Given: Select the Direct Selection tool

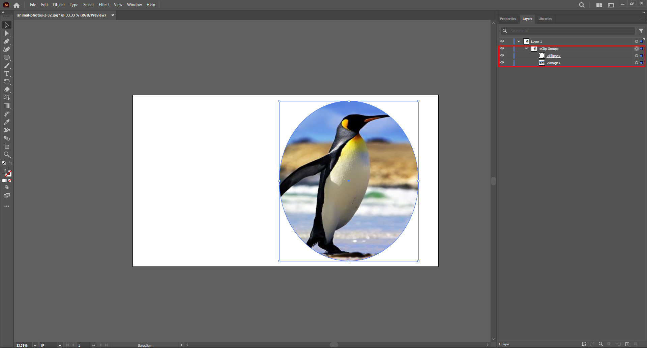Looking at the screenshot, I should [7, 33].
